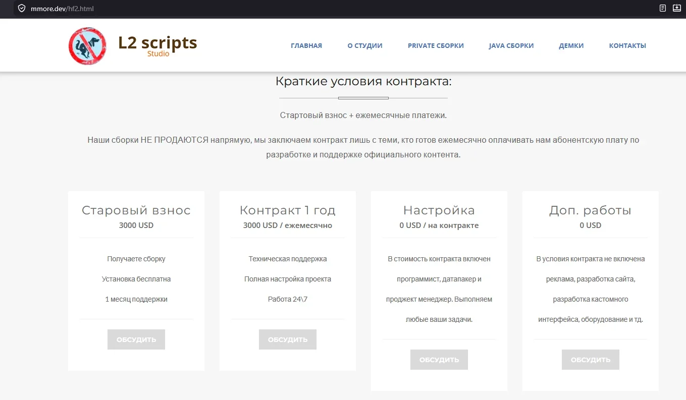Open reader view icon in address bar

point(663,8)
